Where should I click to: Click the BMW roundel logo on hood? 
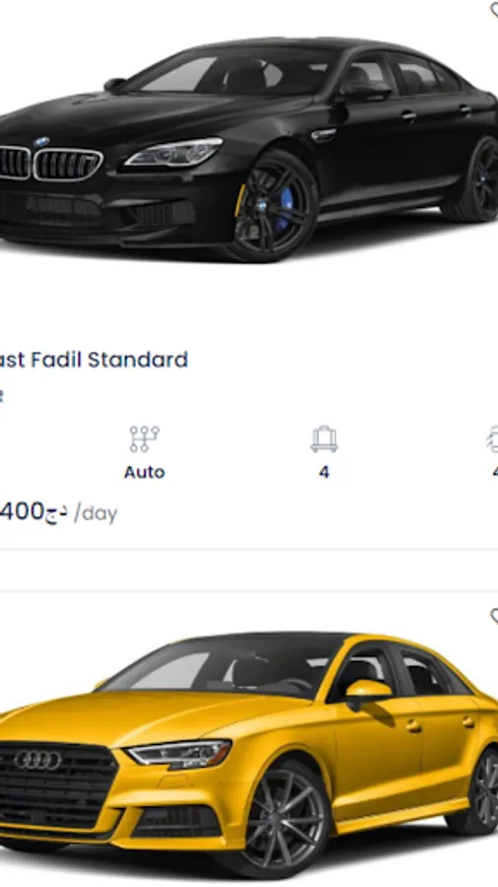40,142
